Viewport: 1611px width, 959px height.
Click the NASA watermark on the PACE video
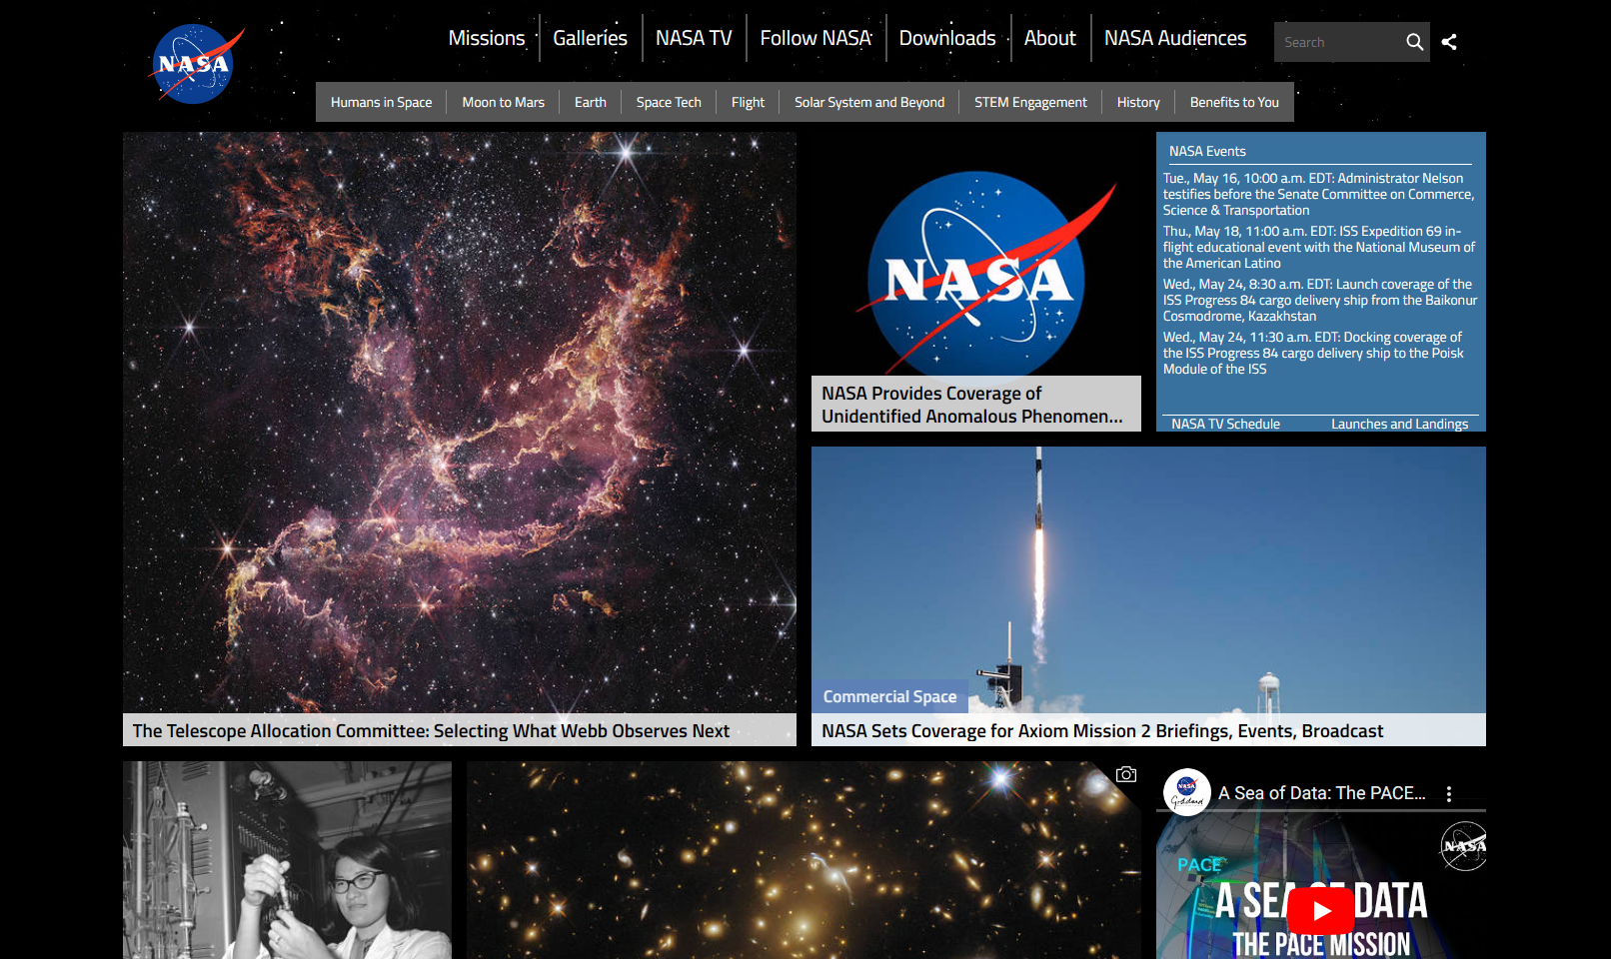tap(1464, 846)
